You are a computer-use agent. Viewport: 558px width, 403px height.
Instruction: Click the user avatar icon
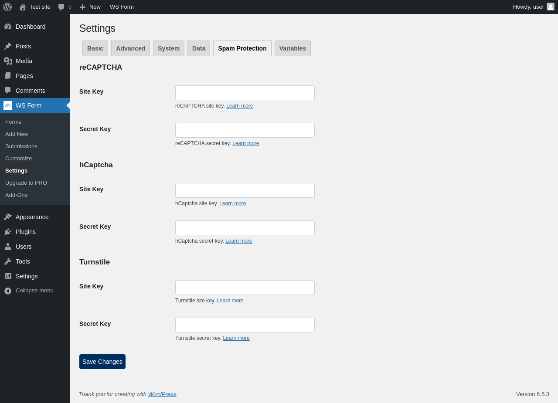(551, 7)
